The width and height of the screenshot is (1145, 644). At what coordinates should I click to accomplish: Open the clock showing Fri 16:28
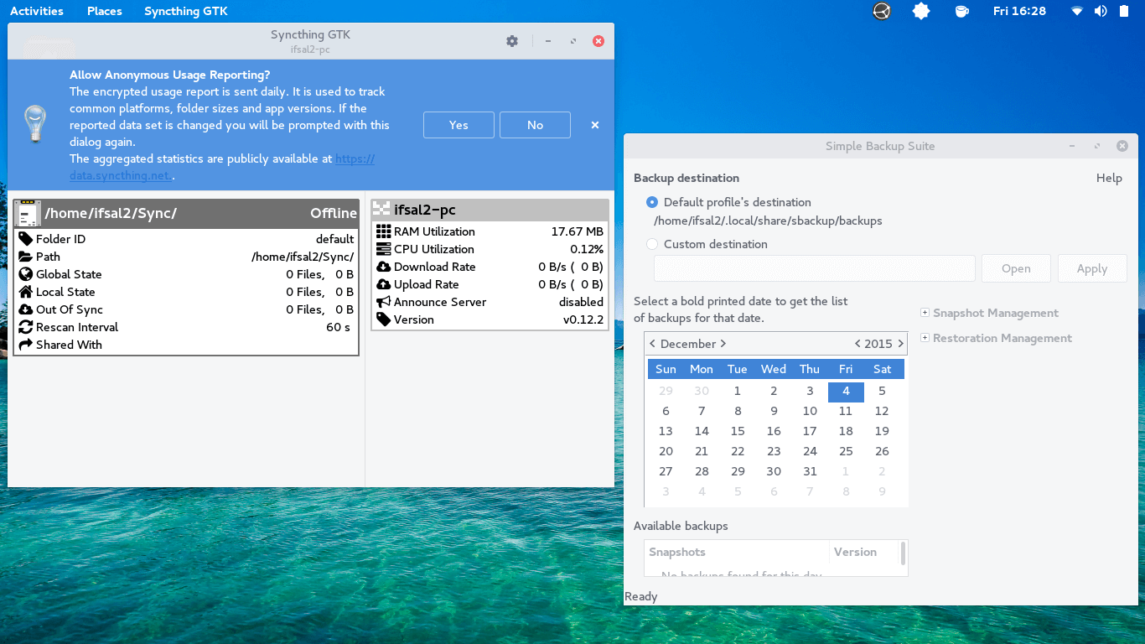(1019, 11)
